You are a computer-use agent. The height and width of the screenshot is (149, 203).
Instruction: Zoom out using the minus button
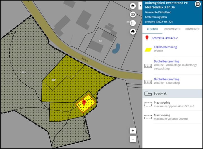click(x=133, y=139)
